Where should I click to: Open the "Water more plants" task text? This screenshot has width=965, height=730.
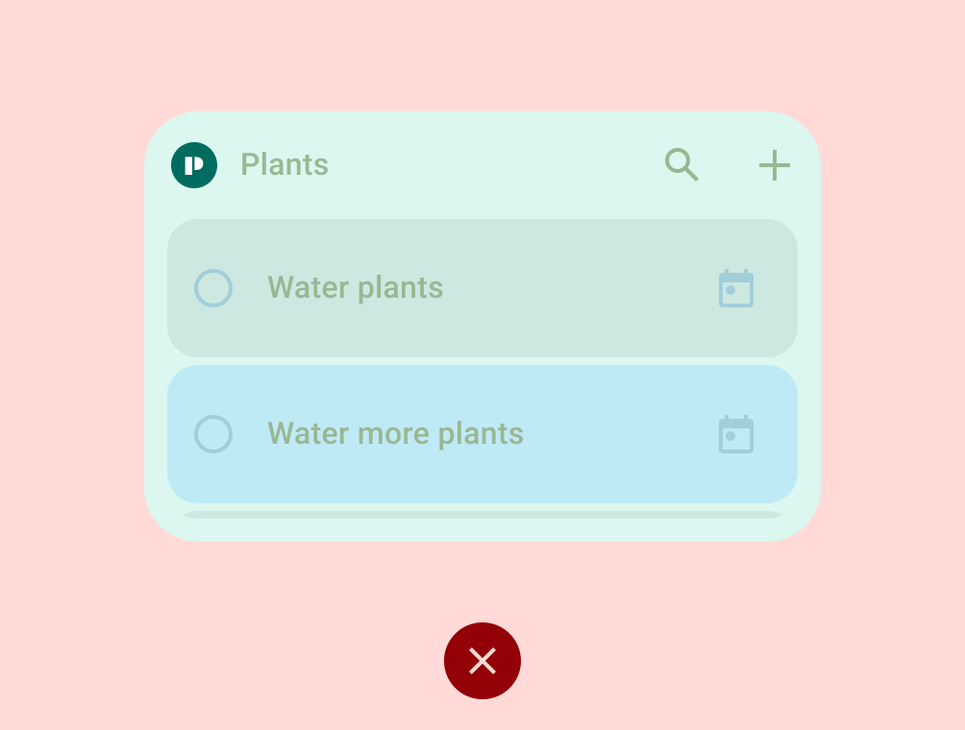click(x=395, y=434)
